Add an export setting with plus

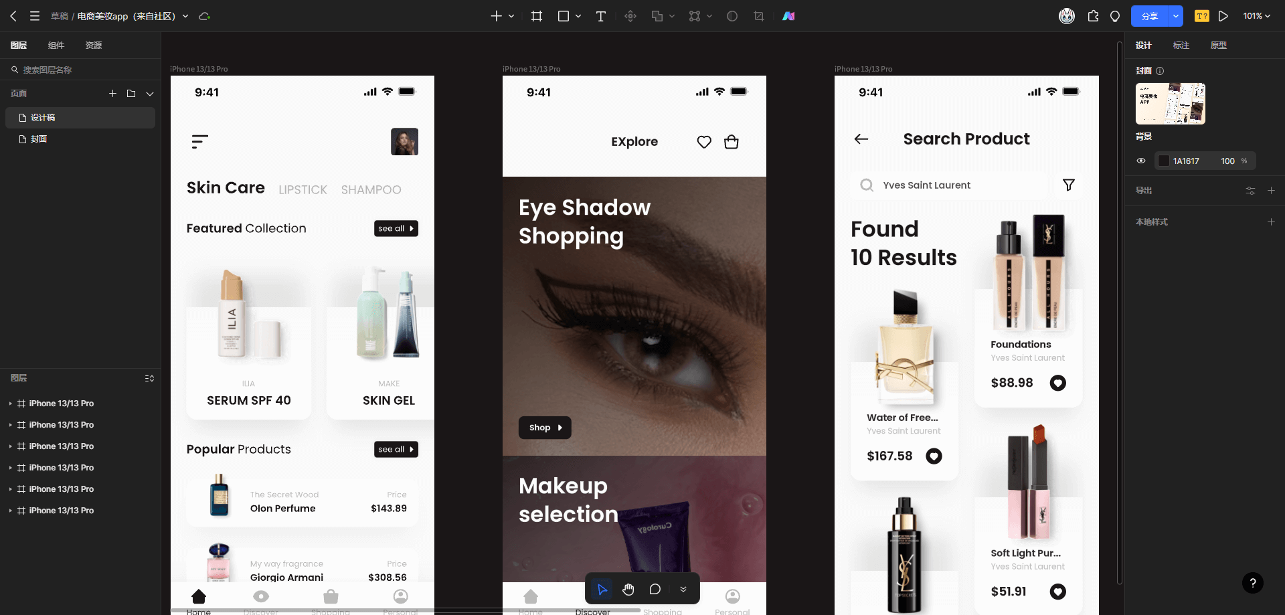tap(1271, 191)
